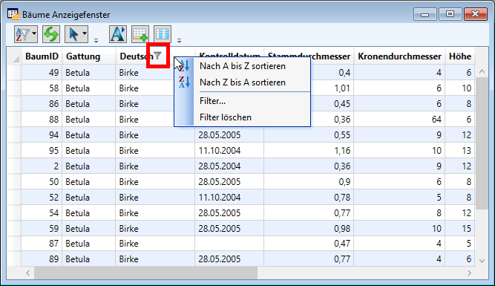
Task: Click the Gattung column header
Action: pyautogui.click(x=89, y=56)
